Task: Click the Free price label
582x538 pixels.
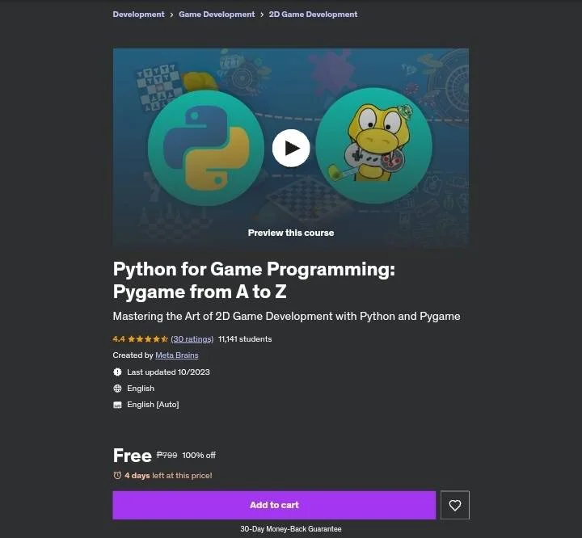Action: click(x=132, y=456)
